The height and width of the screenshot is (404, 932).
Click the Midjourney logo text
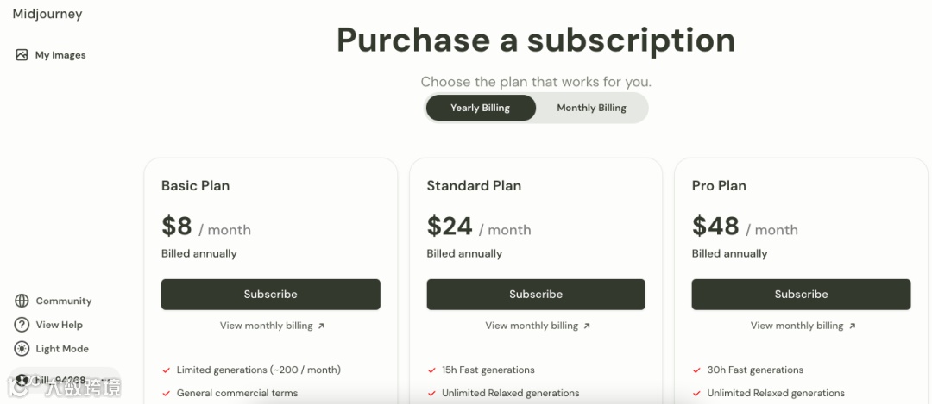click(47, 14)
